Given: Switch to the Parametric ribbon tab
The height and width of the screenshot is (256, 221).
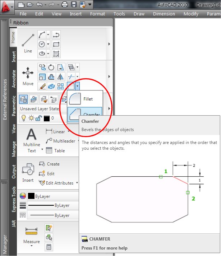Looking at the screenshot, I should tap(14, 106).
